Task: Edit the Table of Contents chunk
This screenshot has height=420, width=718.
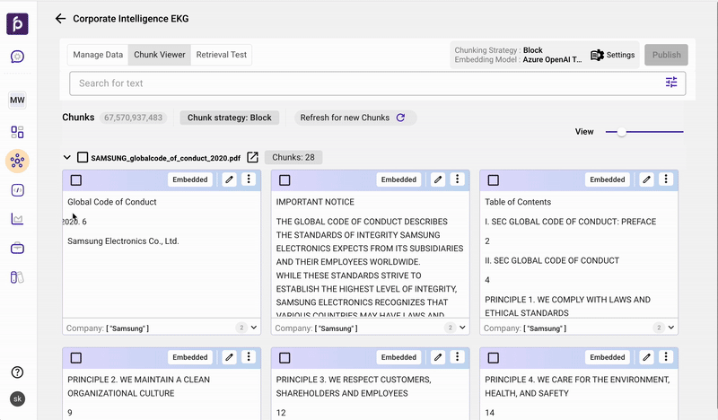Action: (x=646, y=179)
